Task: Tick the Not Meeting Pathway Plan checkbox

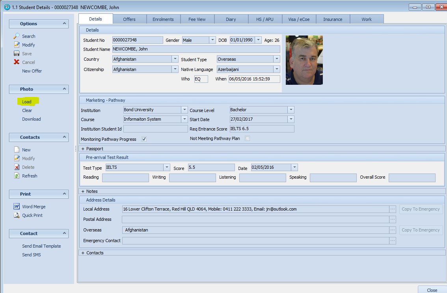Action: click(x=247, y=138)
